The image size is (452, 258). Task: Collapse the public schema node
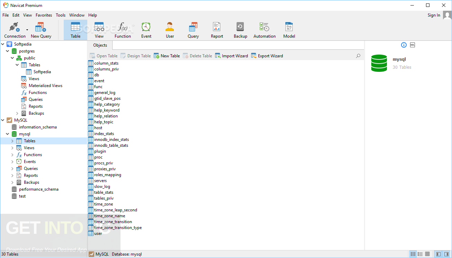pyautogui.click(x=13, y=58)
